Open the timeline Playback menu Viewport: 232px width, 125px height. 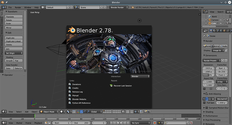38,123
